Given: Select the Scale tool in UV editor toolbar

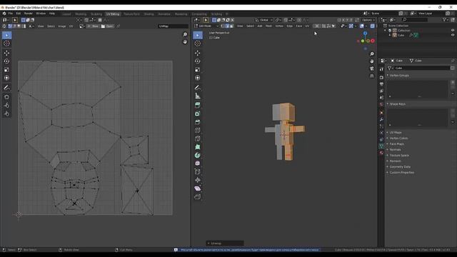Looking at the screenshot, I should click(6, 70).
